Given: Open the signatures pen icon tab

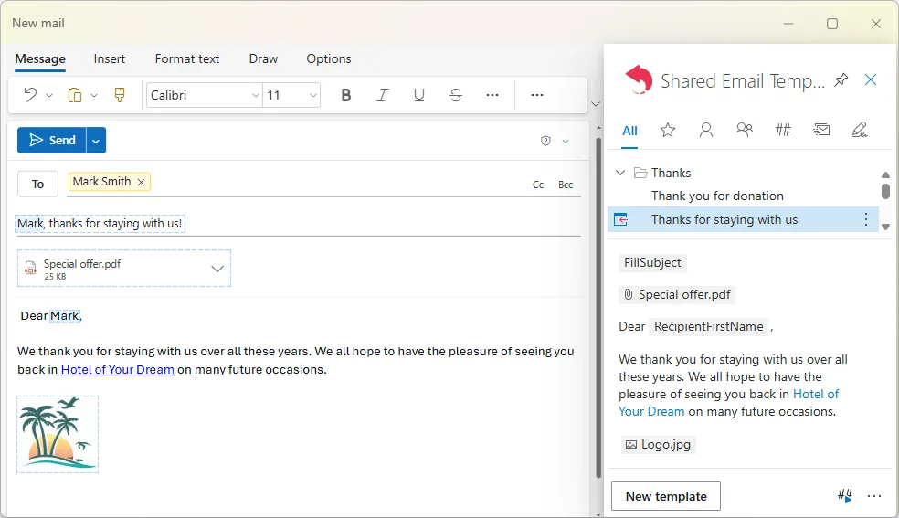Looking at the screenshot, I should (x=860, y=130).
